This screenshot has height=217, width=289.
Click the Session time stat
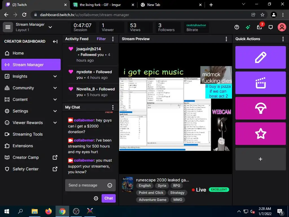pyautogui.click(x=83, y=27)
